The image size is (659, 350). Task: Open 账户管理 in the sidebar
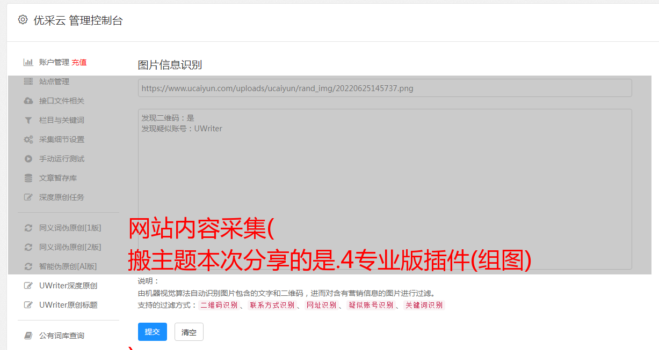point(54,62)
